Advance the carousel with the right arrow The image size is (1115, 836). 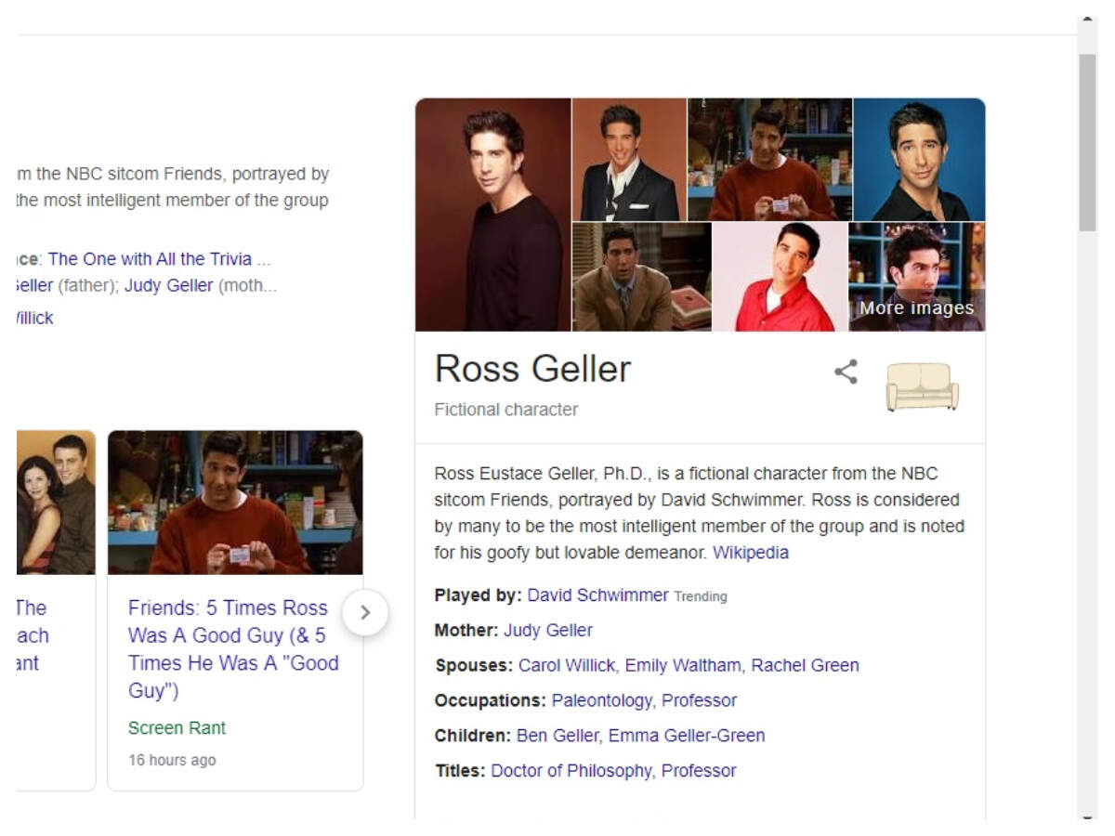(365, 612)
